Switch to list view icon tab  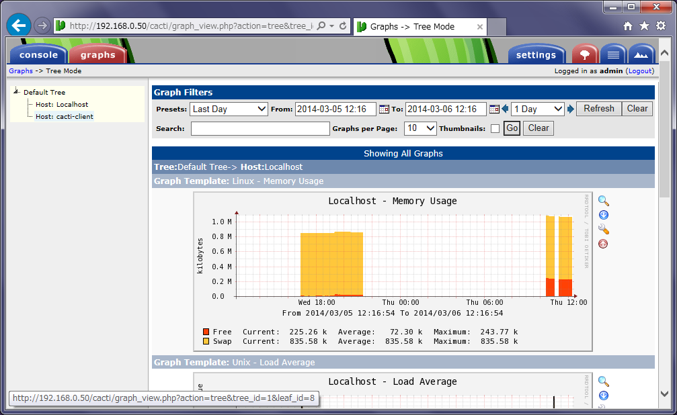tap(613, 54)
